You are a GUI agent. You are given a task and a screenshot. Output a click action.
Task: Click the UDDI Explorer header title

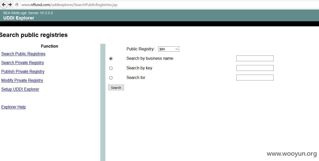point(19,18)
